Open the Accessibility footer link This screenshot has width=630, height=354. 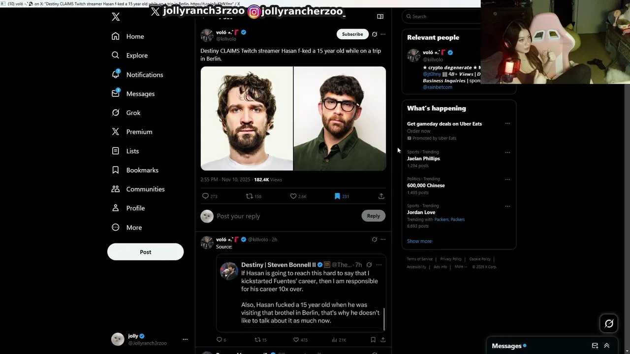416,267
